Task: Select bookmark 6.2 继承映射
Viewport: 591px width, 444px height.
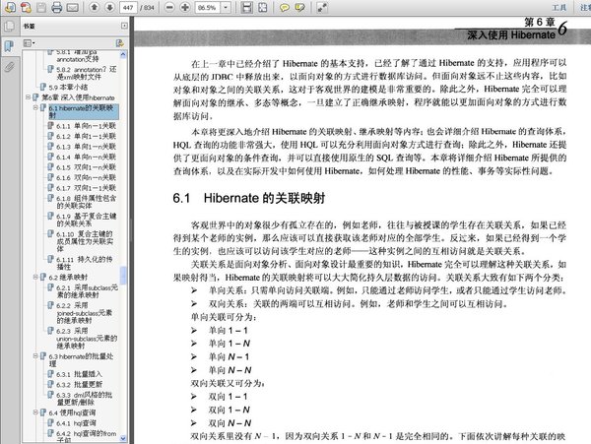Action: [68, 278]
